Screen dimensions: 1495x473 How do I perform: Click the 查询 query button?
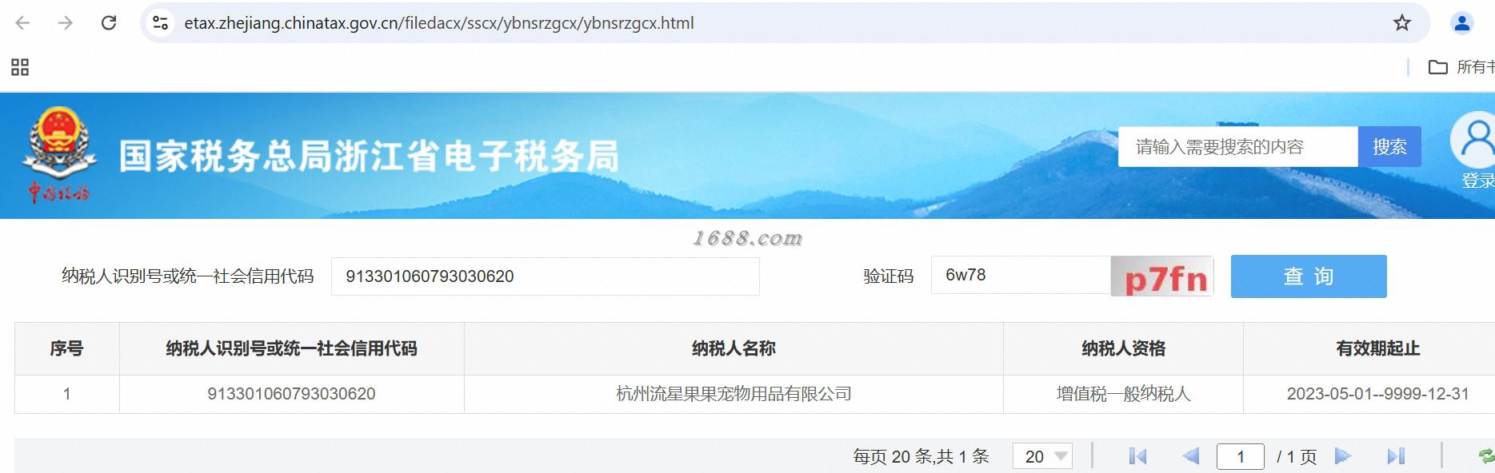[1309, 276]
